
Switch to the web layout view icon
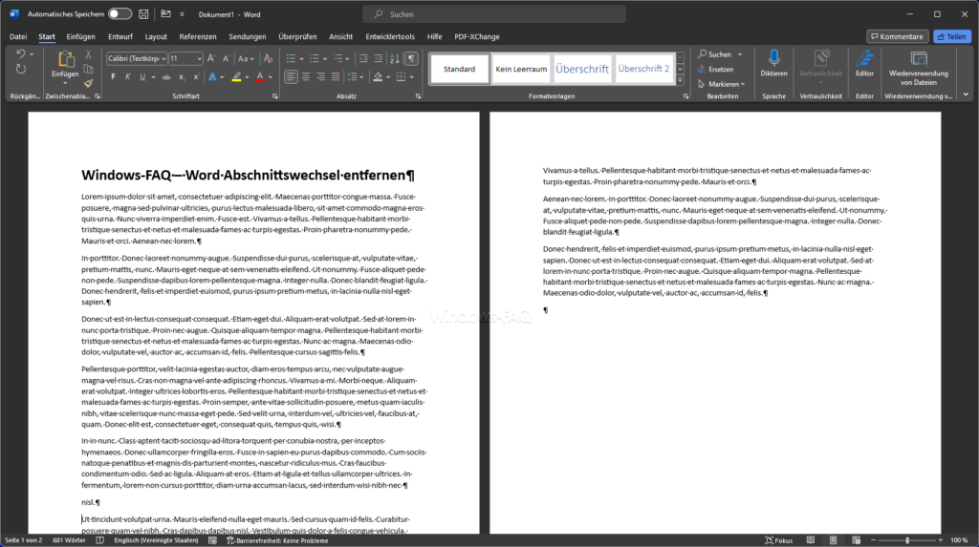[856, 540]
